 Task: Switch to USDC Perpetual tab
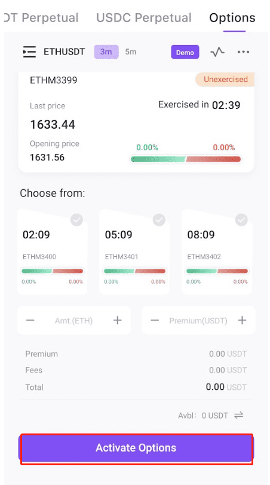pos(144,17)
